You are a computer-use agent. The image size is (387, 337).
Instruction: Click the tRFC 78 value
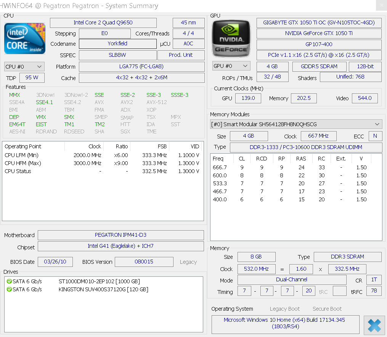(374, 291)
